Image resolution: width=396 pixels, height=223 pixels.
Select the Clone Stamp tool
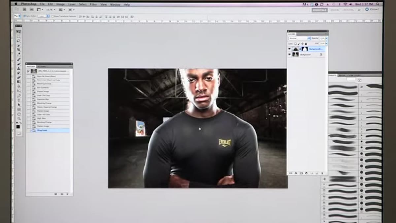pyautogui.click(x=18, y=68)
